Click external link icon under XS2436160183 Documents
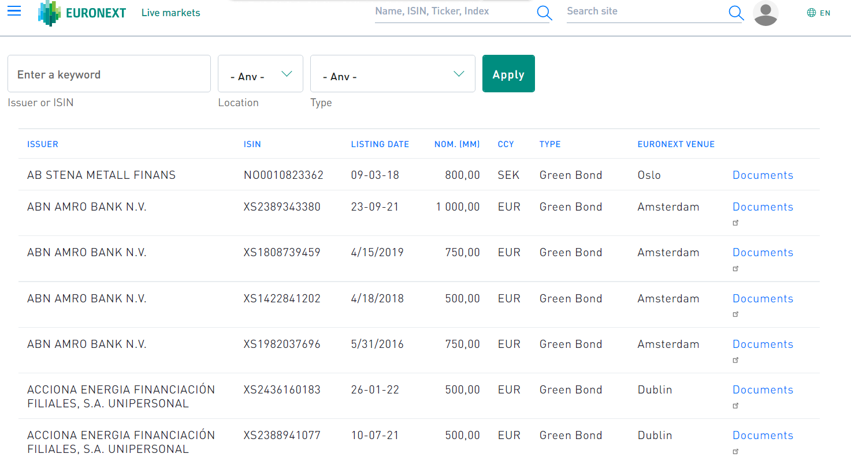 735,406
